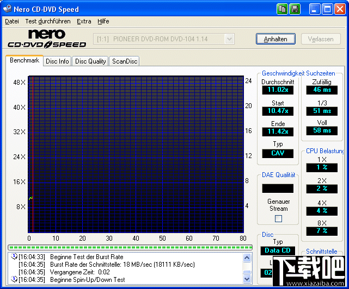
Task: Click the Durchschnitt value 11.02x
Action: (x=278, y=90)
